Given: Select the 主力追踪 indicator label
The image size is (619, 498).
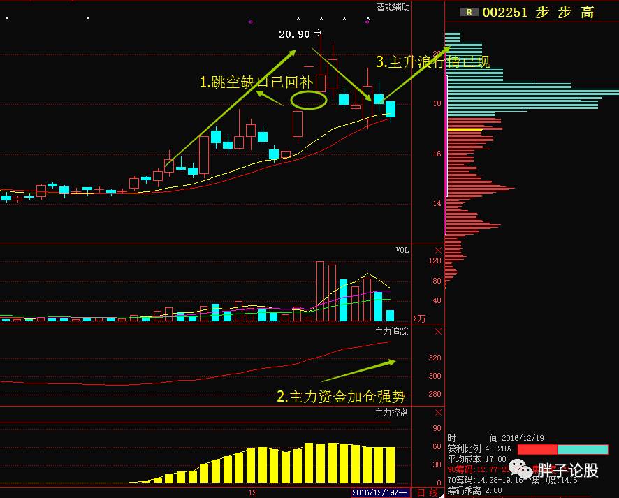Looking at the screenshot, I should pyautogui.click(x=392, y=332).
